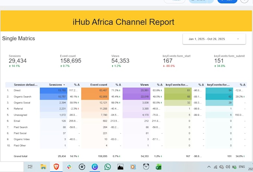Click the volume speaker tray icon
Viewport: 253px width, 172px height.
coord(228,167)
